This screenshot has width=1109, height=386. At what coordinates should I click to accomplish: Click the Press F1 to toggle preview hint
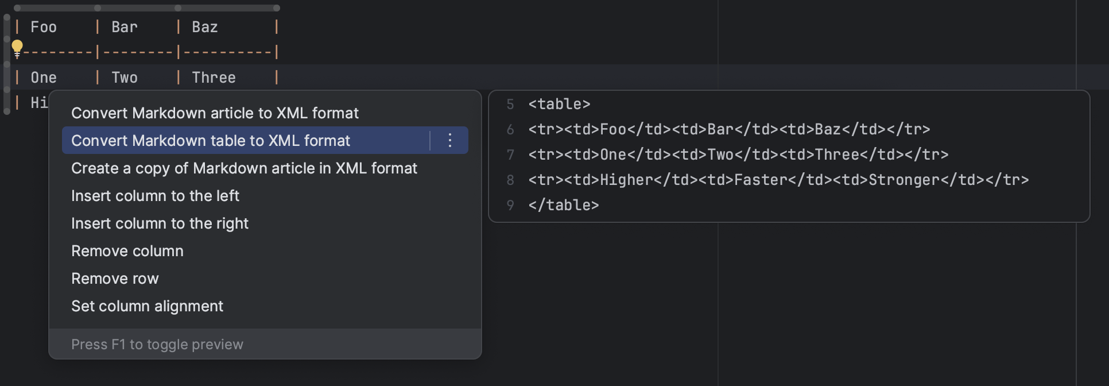pyautogui.click(x=157, y=345)
